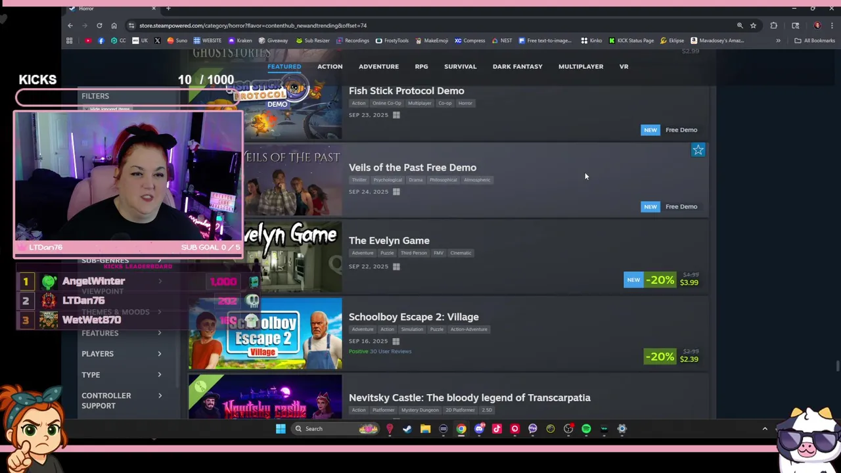Expand the Type filter section
Image resolution: width=841 pixels, height=473 pixels.
(x=121, y=374)
